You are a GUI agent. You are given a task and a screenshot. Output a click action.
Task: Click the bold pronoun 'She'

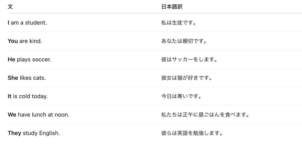(x=13, y=78)
